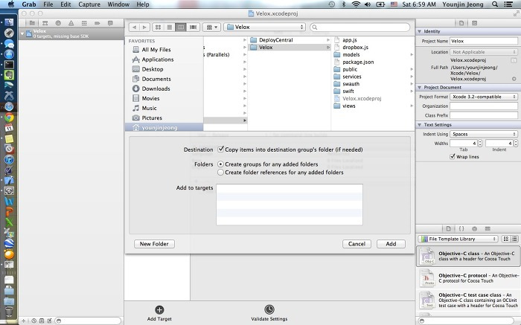521x325 pixels.
Task: Collapse the Velox project disclosure triangle
Action: pos(22,33)
